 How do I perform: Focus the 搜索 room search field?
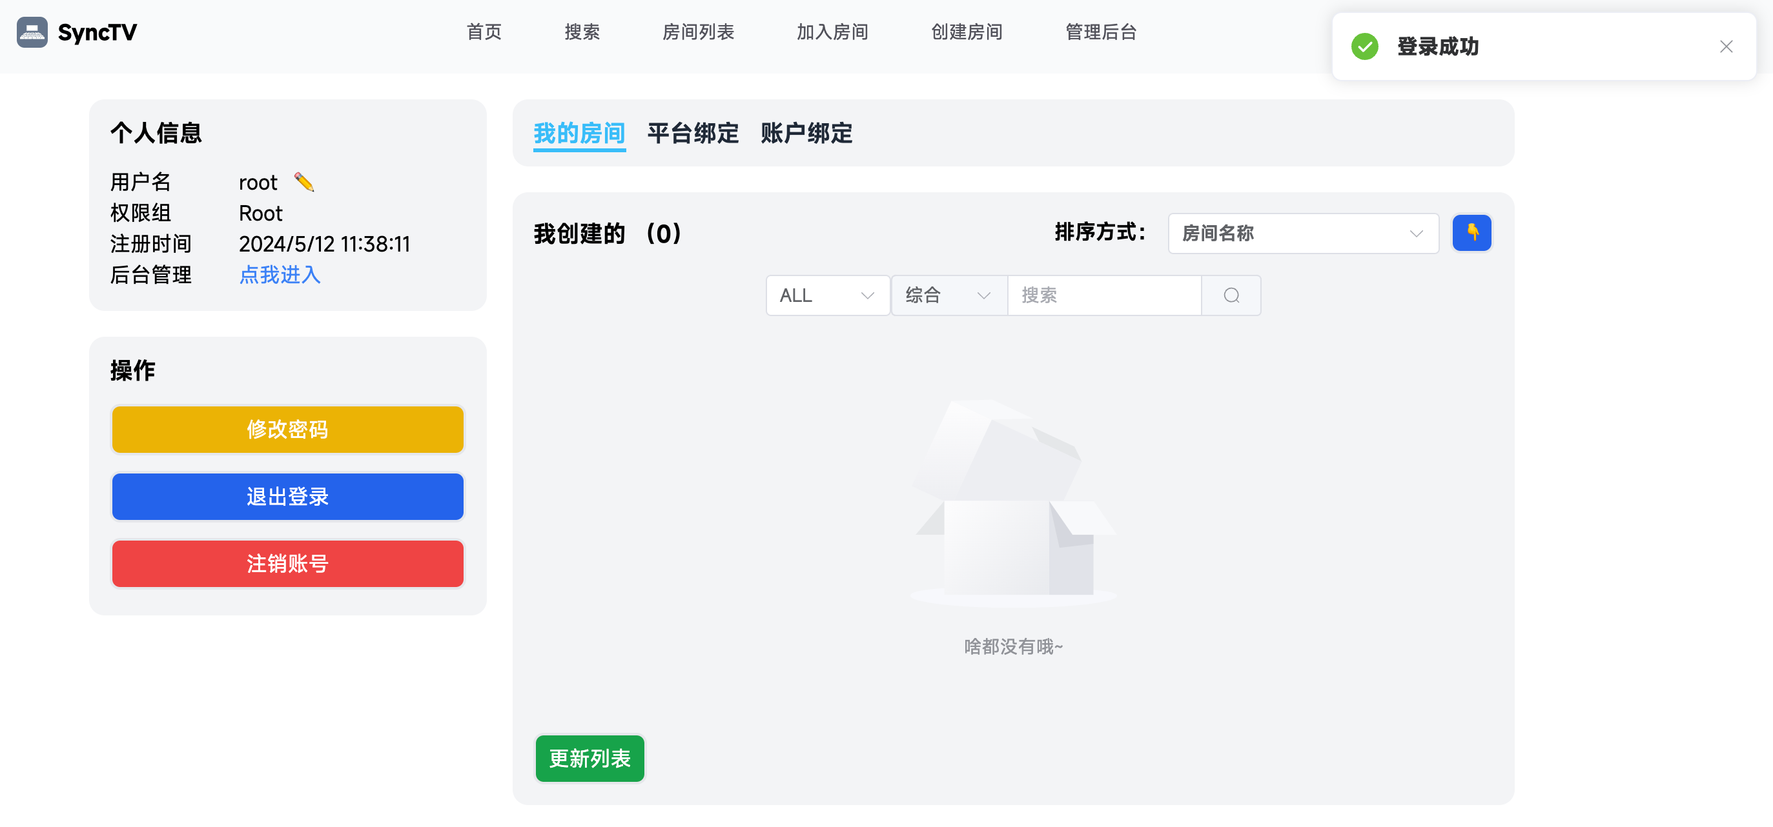pos(1103,295)
